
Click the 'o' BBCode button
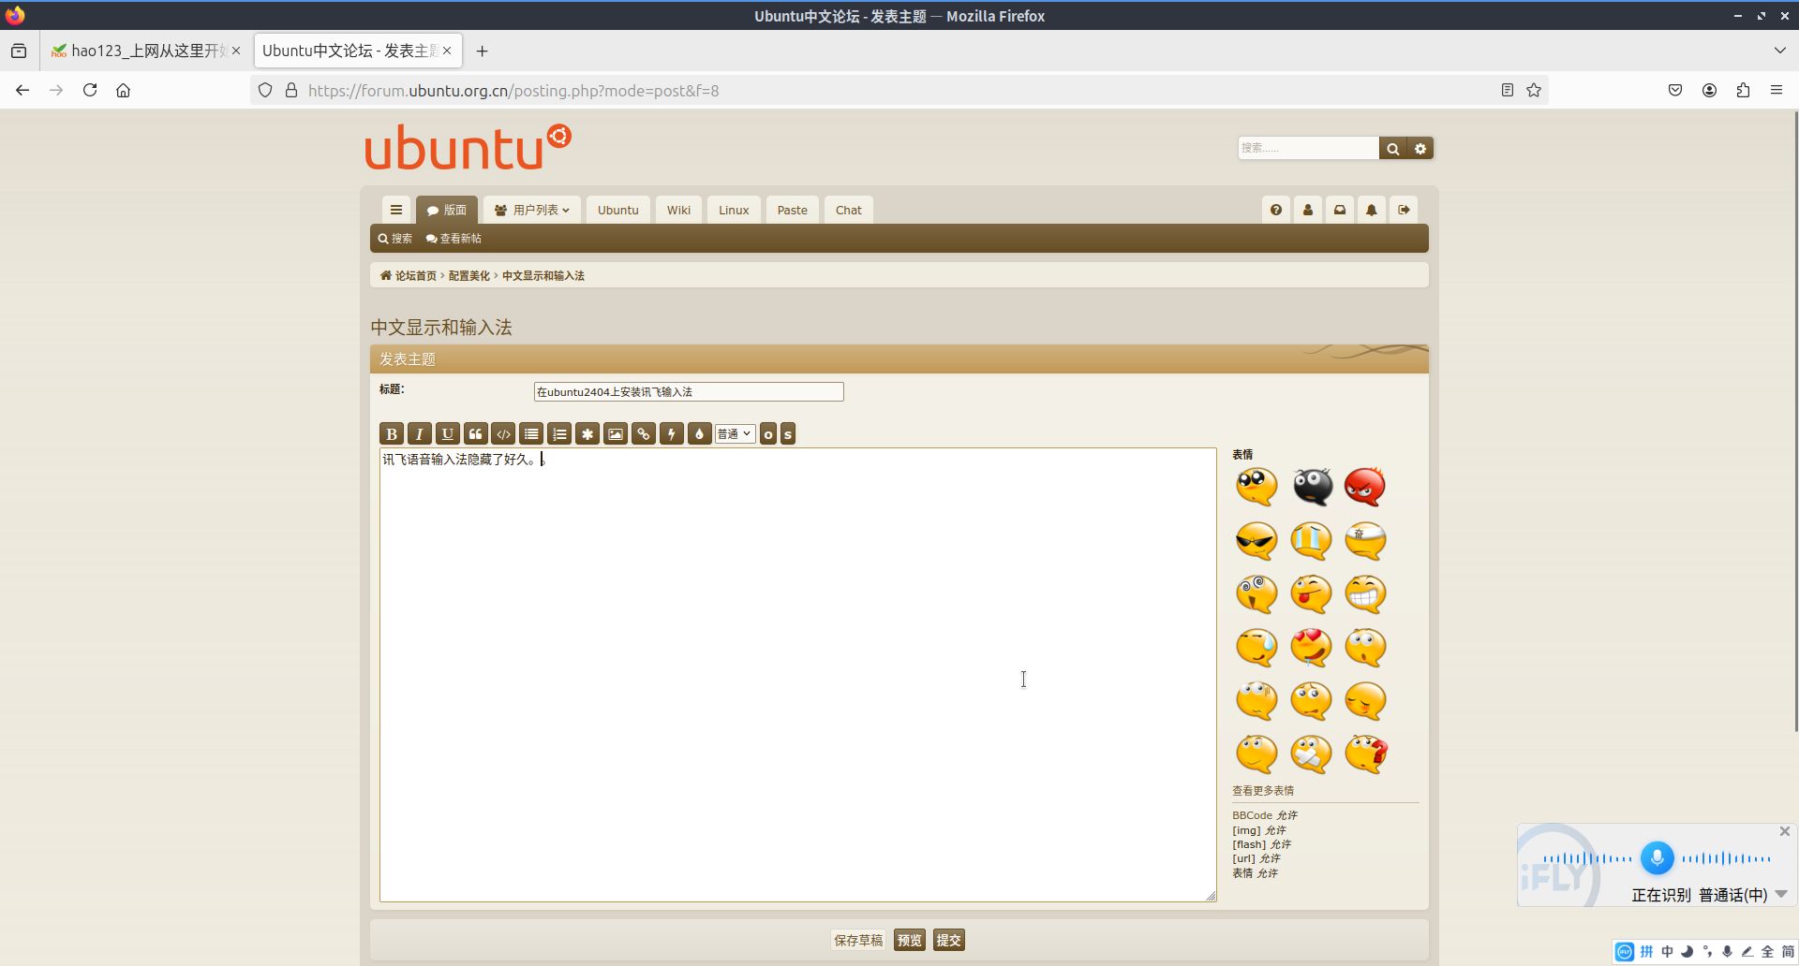pyautogui.click(x=768, y=433)
